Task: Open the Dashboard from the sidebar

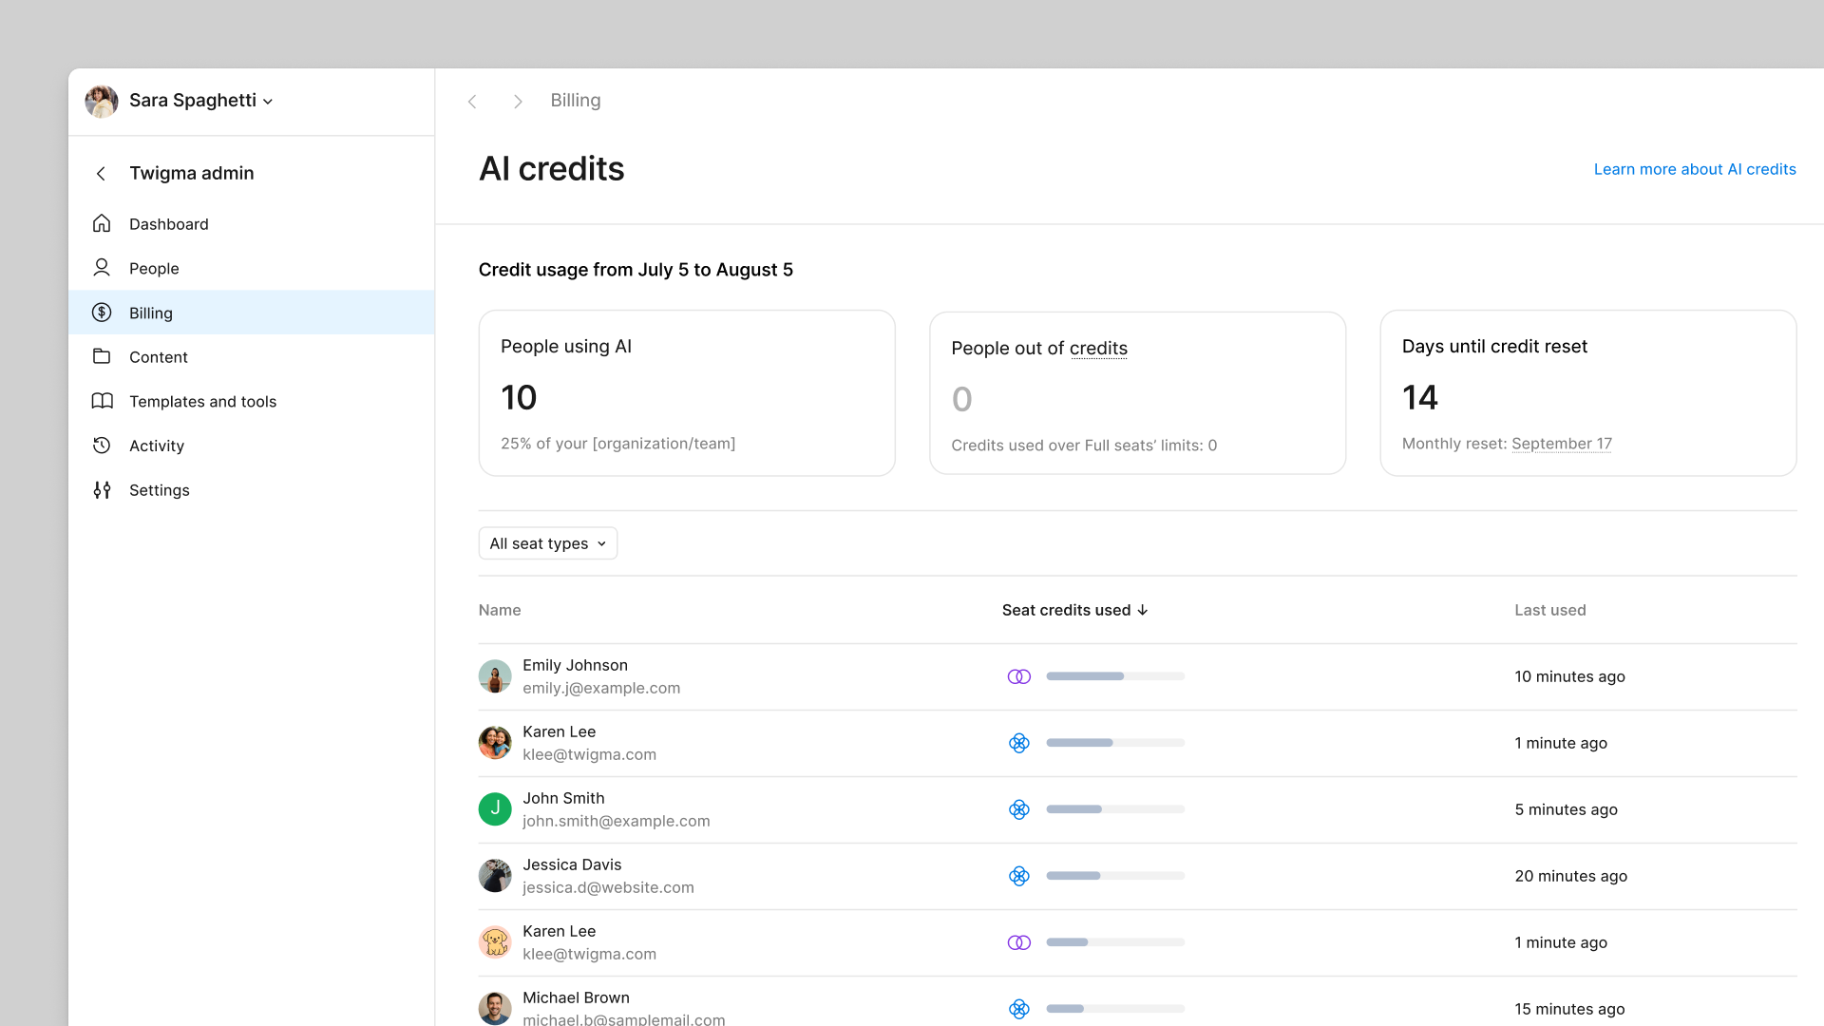Action: 102,223
